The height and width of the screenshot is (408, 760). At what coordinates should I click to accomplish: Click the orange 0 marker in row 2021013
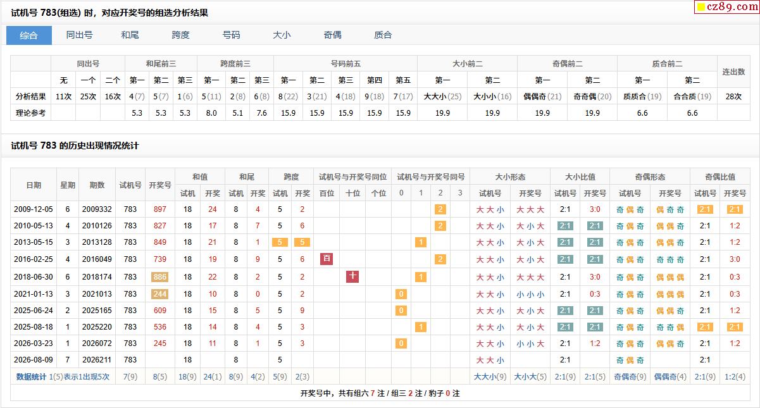(401, 294)
